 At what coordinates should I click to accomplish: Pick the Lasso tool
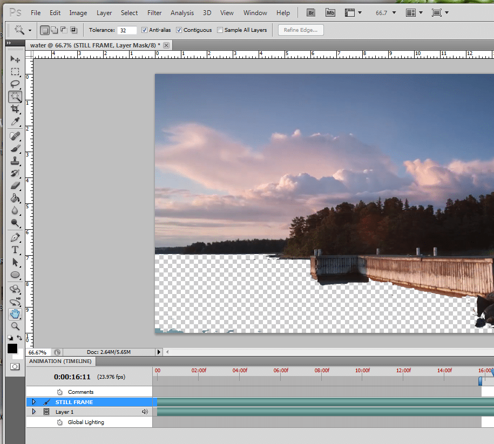pos(15,84)
